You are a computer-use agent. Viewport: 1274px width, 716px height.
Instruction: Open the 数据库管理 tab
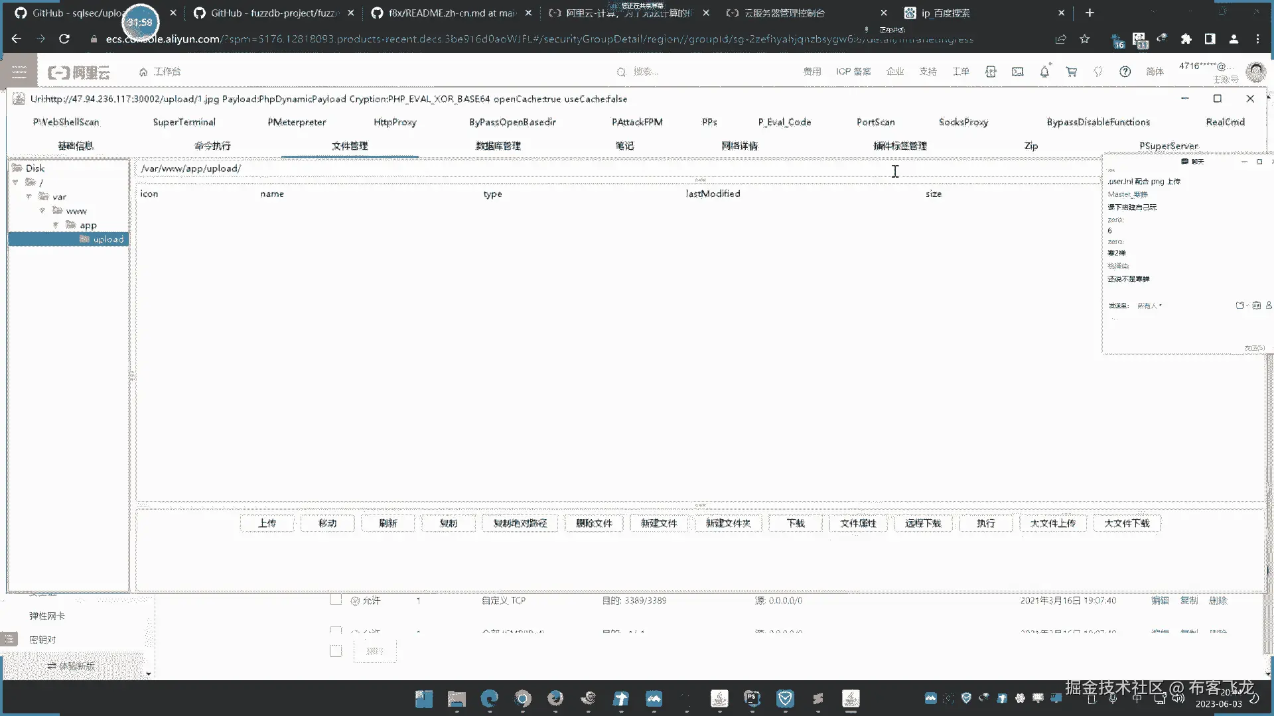[x=498, y=146]
